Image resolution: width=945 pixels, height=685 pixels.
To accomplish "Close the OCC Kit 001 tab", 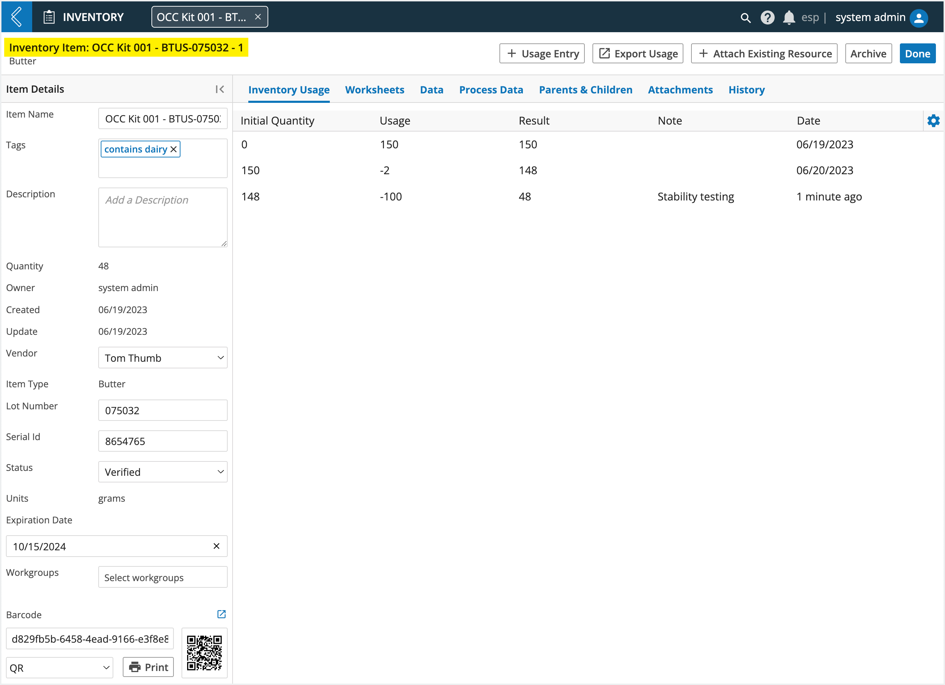I will pos(258,17).
